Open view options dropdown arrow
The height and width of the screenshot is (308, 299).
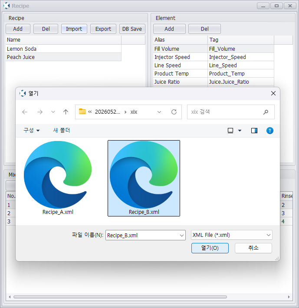[240, 131]
